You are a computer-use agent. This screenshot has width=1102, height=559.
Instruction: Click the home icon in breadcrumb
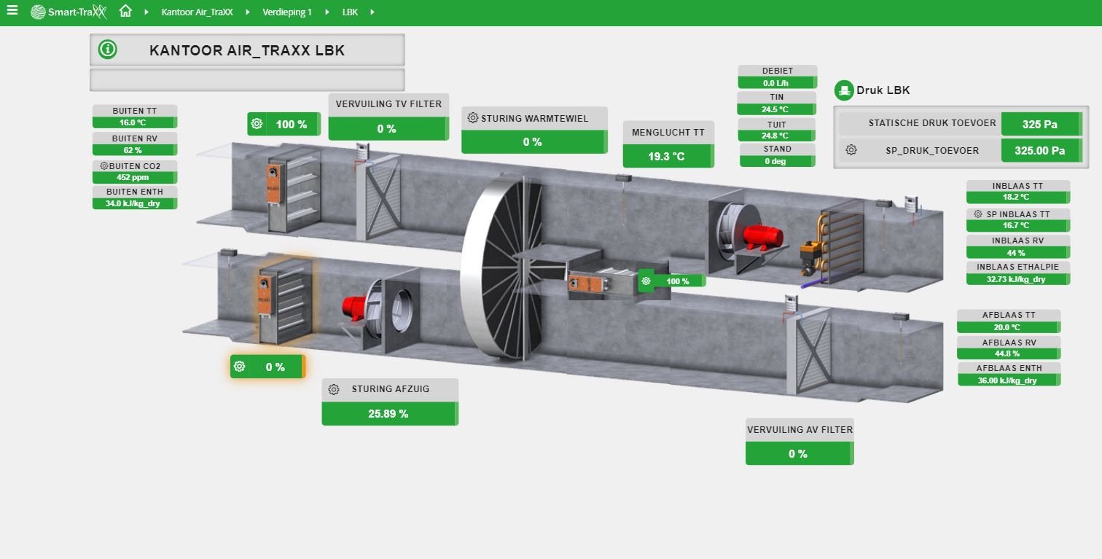pyautogui.click(x=125, y=12)
